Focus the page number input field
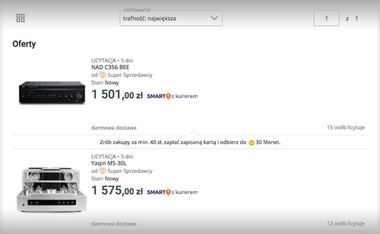380x234 pixels. coord(326,18)
